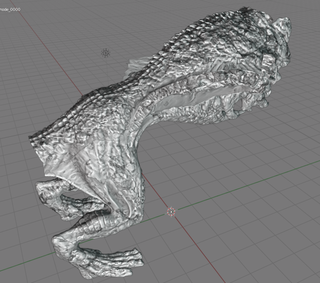Click the 3D cursor at the origin
This screenshot has height=283, width=320.
click(x=171, y=212)
